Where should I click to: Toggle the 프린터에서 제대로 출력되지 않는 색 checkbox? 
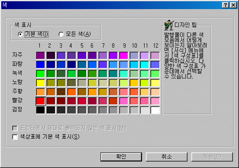coord(15,128)
